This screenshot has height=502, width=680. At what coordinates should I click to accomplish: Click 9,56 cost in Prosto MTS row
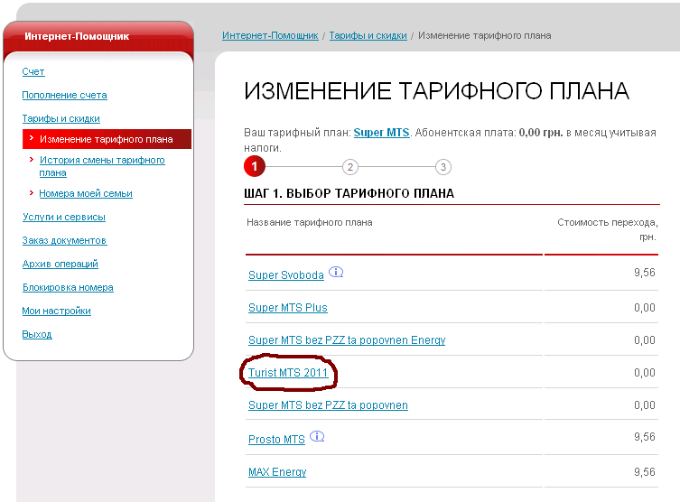645,437
